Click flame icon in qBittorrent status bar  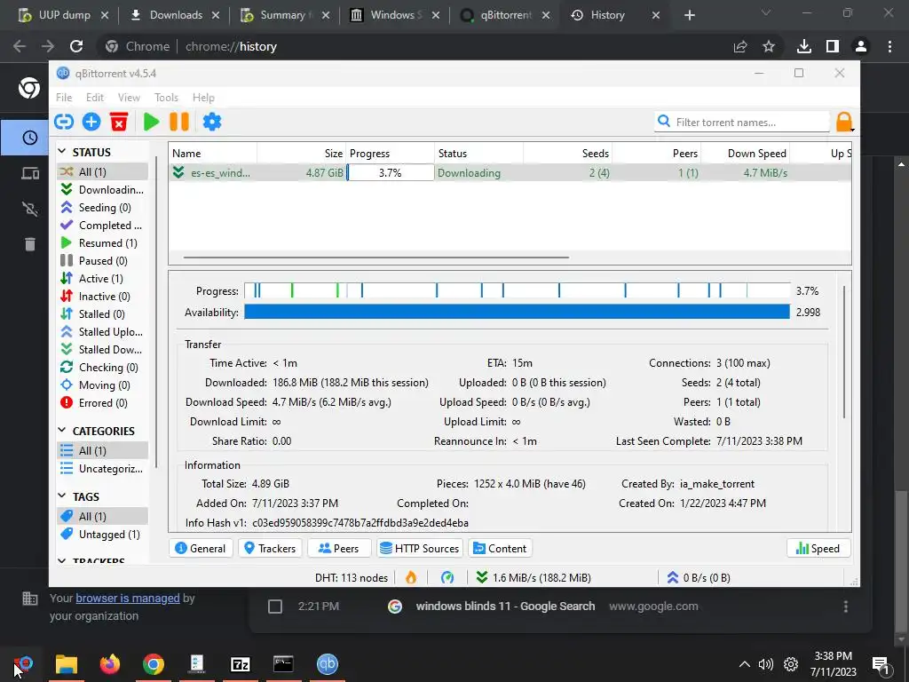pos(411,577)
